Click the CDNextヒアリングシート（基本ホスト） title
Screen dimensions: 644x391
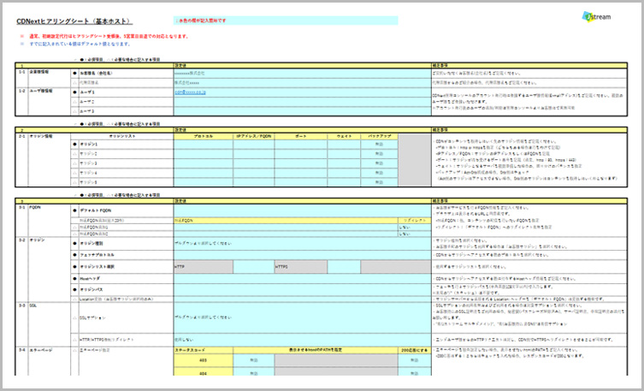74,21
